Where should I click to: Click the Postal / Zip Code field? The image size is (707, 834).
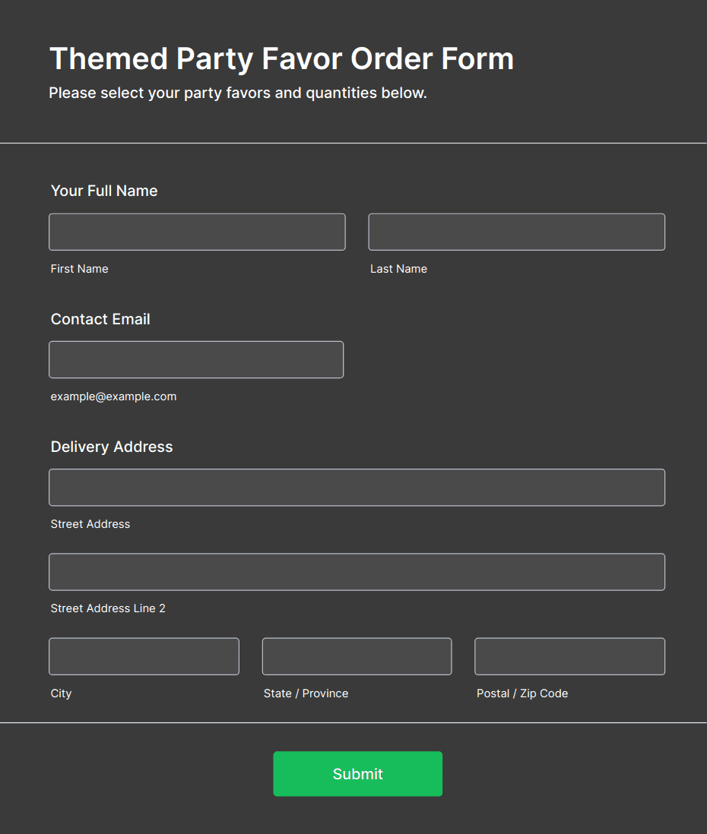[x=569, y=656]
